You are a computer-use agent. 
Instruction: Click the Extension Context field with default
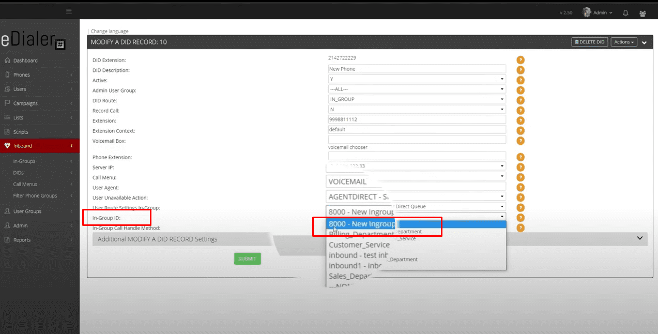click(417, 129)
